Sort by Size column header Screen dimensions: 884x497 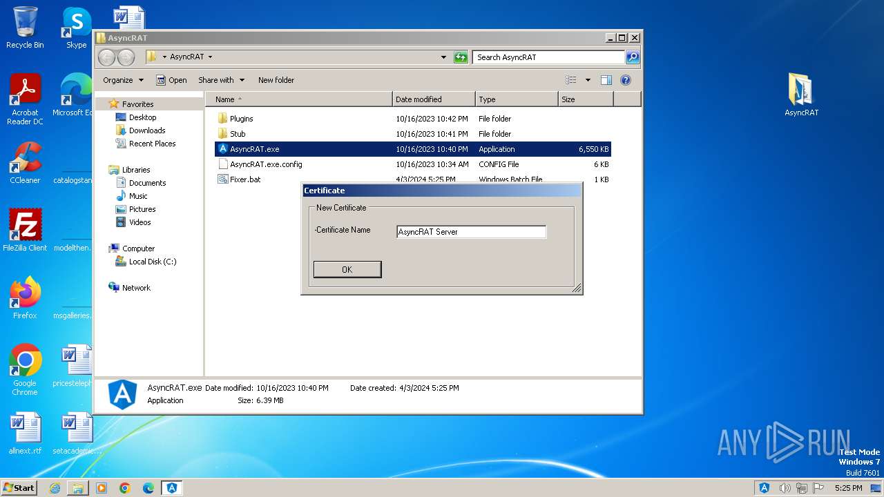pos(586,99)
